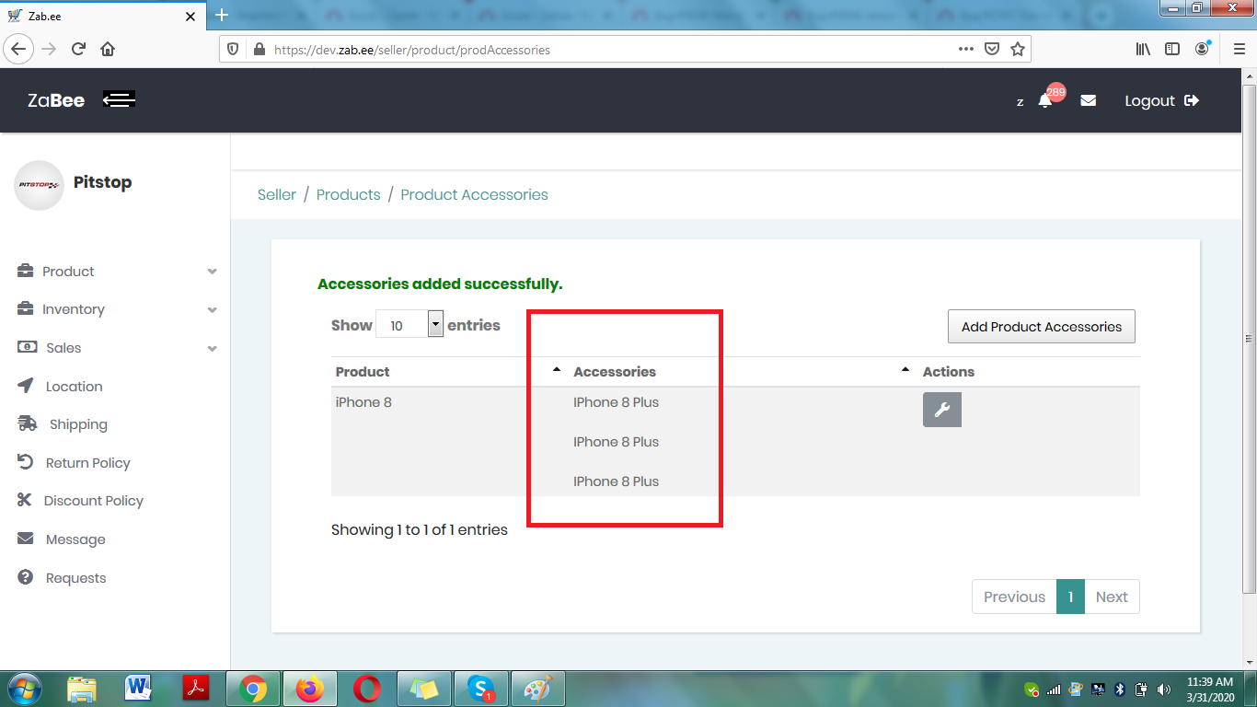This screenshot has width=1257, height=707.
Task: Click the Product Accessories breadcrumb link
Action: tap(474, 194)
